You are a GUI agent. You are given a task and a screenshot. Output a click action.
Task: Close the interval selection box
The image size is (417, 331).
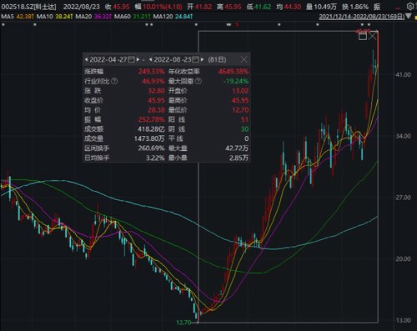click(x=373, y=37)
